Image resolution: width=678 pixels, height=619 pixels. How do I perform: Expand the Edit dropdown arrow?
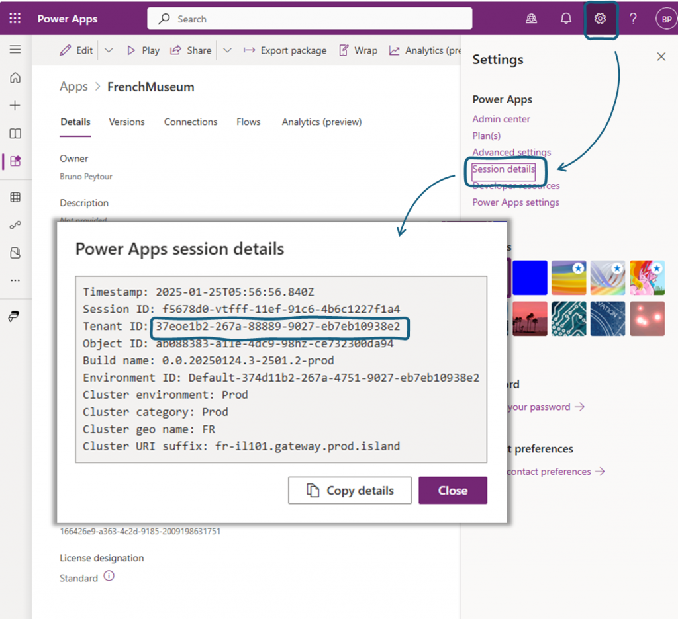click(x=109, y=50)
